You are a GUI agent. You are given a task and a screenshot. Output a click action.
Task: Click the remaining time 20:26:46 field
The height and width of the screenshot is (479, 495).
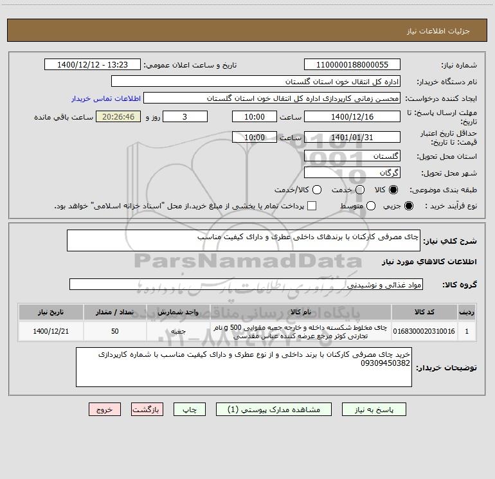pyautogui.click(x=118, y=116)
